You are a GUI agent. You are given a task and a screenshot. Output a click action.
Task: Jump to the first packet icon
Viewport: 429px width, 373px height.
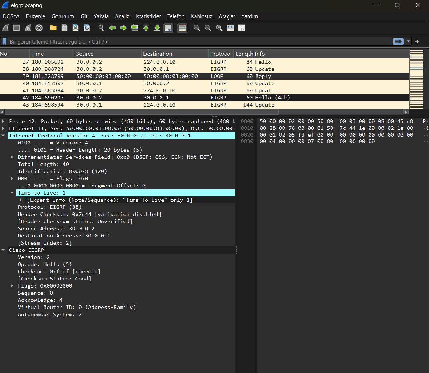pyautogui.click(x=146, y=28)
